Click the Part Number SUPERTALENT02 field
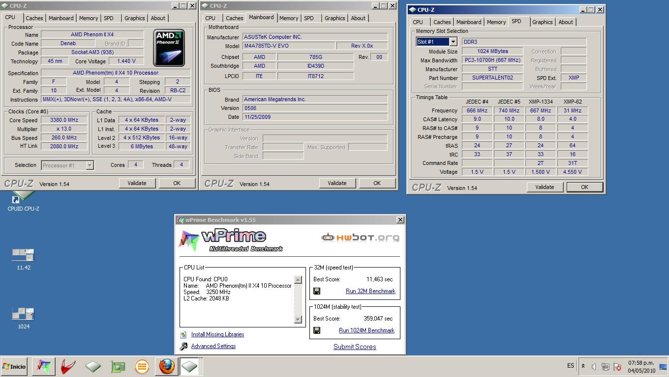 pyautogui.click(x=492, y=78)
